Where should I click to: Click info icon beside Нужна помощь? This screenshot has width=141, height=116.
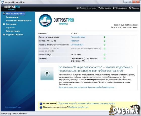[41, 104]
